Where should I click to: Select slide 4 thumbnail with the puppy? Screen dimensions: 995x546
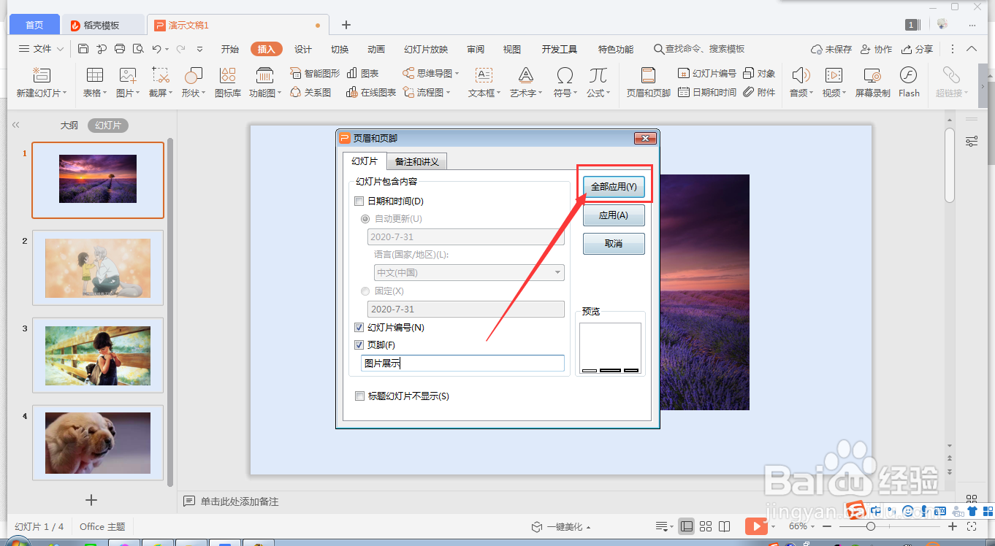[x=98, y=442]
